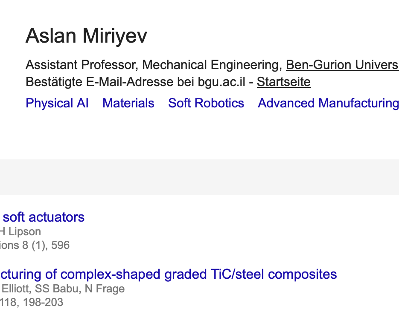Click the Elliott author name
399x312 pixels.
tap(16, 289)
